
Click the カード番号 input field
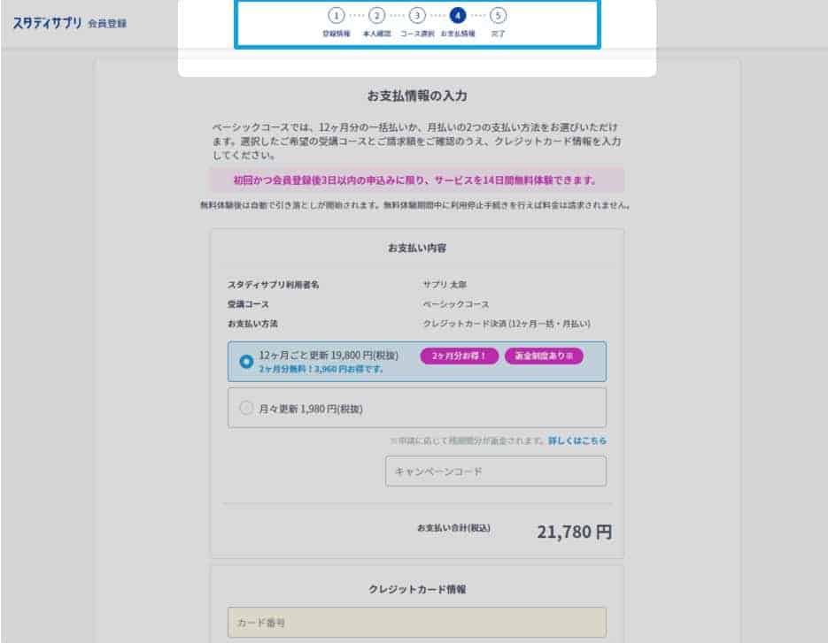[416, 623]
